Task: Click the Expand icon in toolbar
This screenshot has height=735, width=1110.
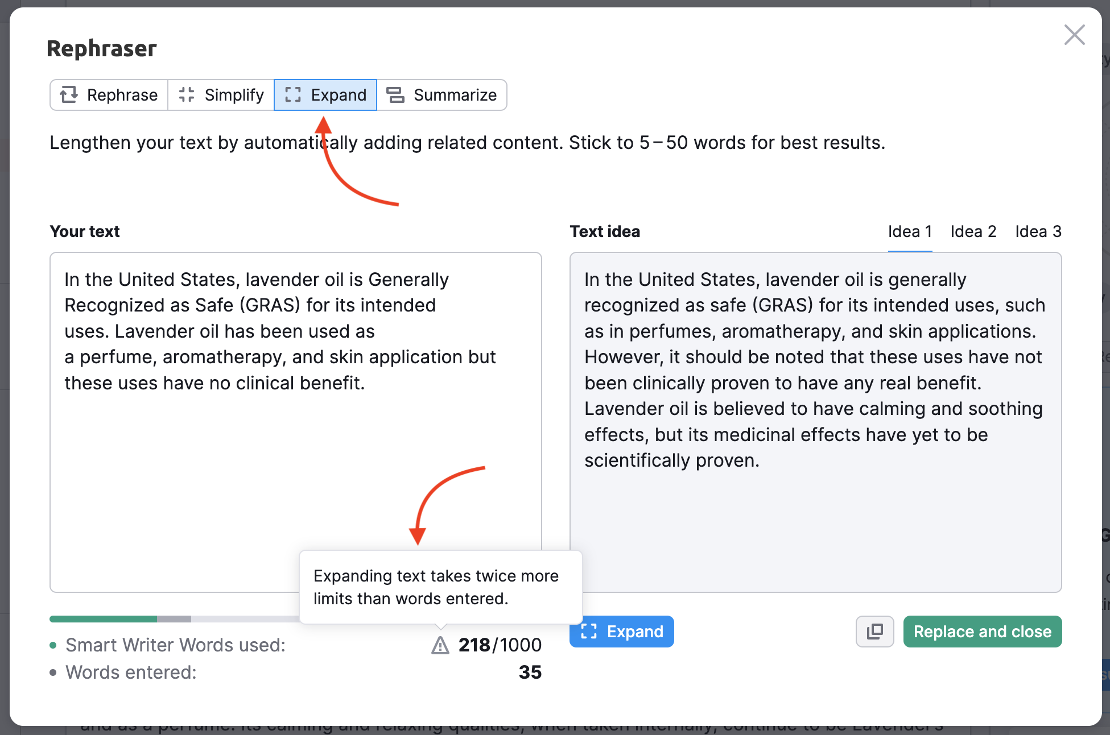Action: tap(293, 95)
